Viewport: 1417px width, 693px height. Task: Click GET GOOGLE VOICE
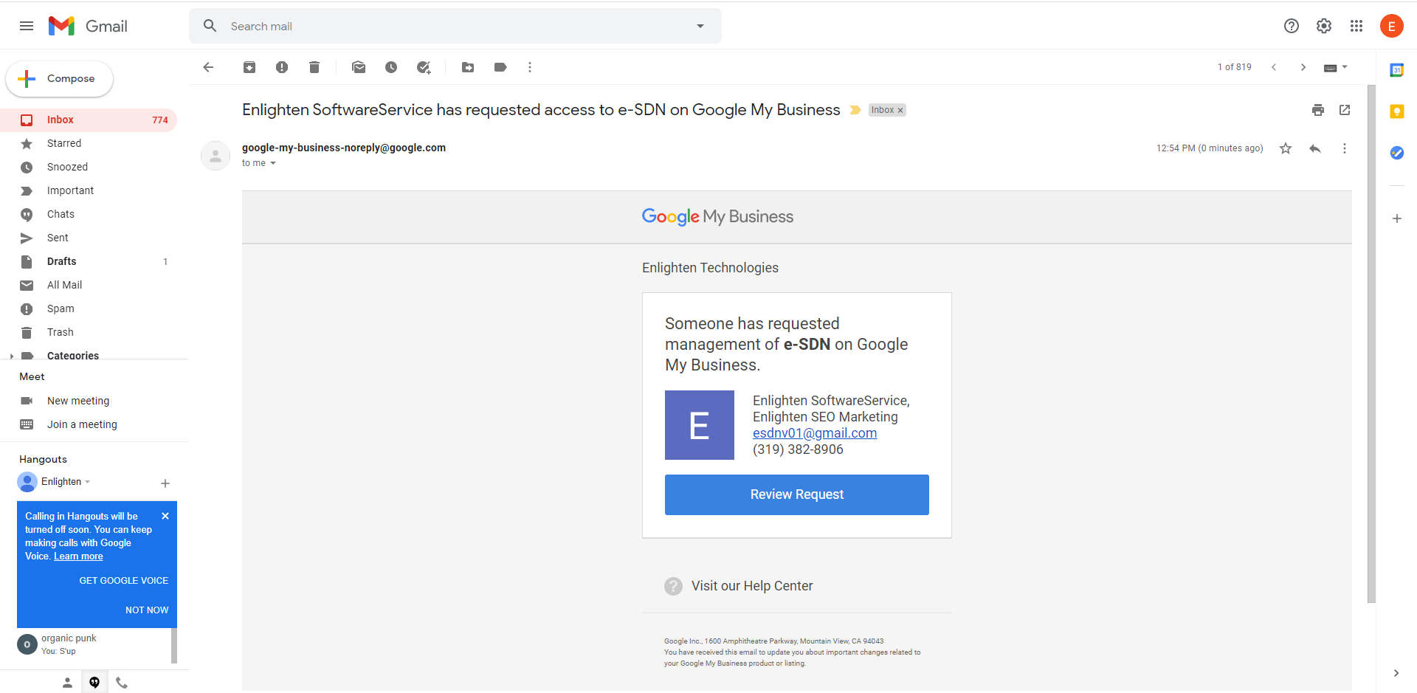point(124,581)
